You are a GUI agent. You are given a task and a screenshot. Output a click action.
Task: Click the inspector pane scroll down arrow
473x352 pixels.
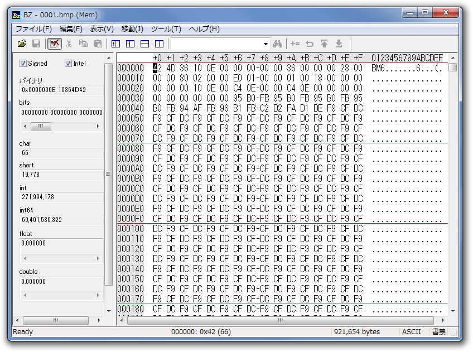pyautogui.click(x=109, y=311)
